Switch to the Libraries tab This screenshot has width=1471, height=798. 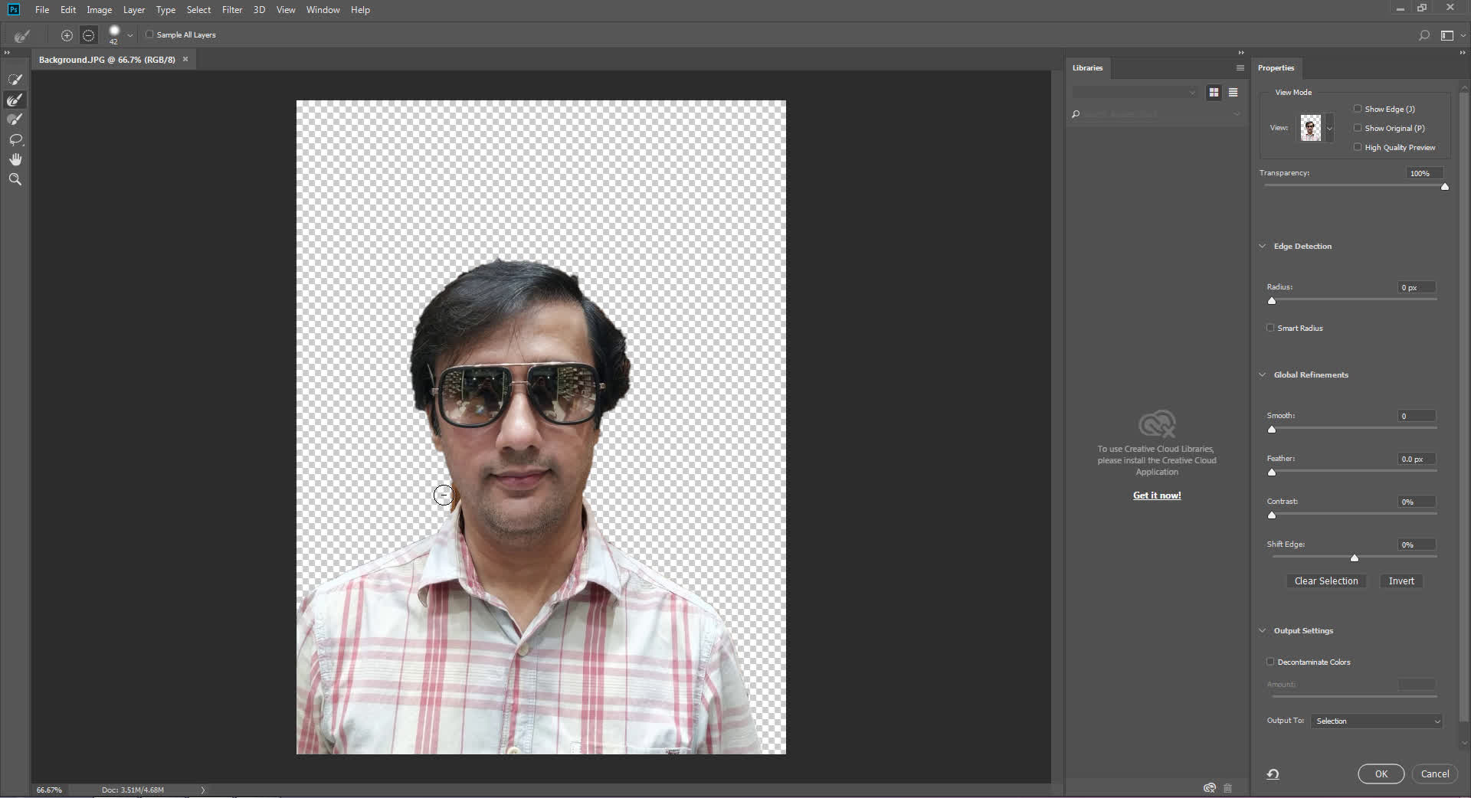click(x=1087, y=67)
